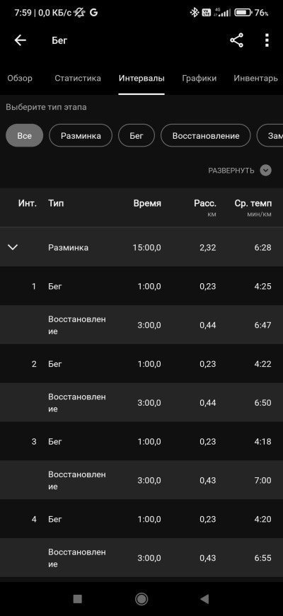The width and height of the screenshot is (283, 616).
Task: Tap the РАЗВЕРНУТЬ text button
Action: click(231, 171)
